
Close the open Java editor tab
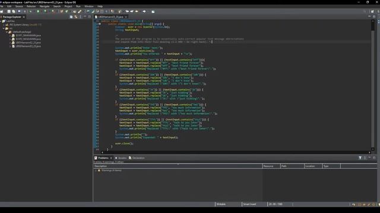126,17
